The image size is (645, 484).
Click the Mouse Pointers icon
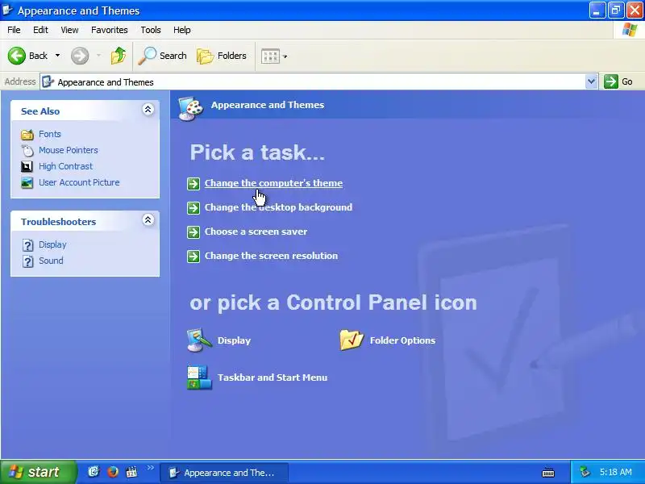[27, 151]
